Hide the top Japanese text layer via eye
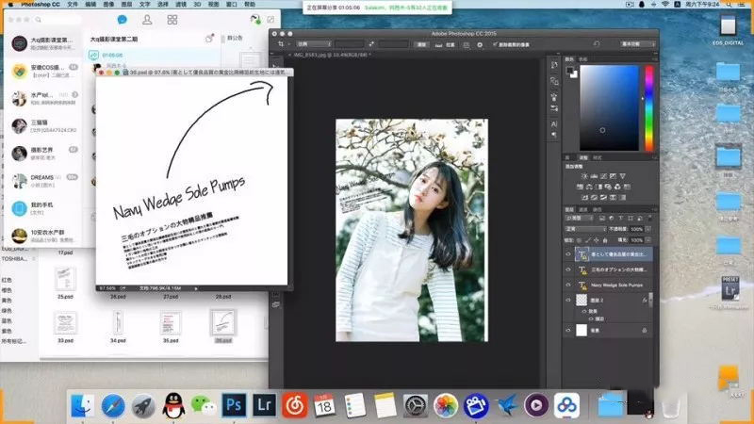 click(568, 254)
